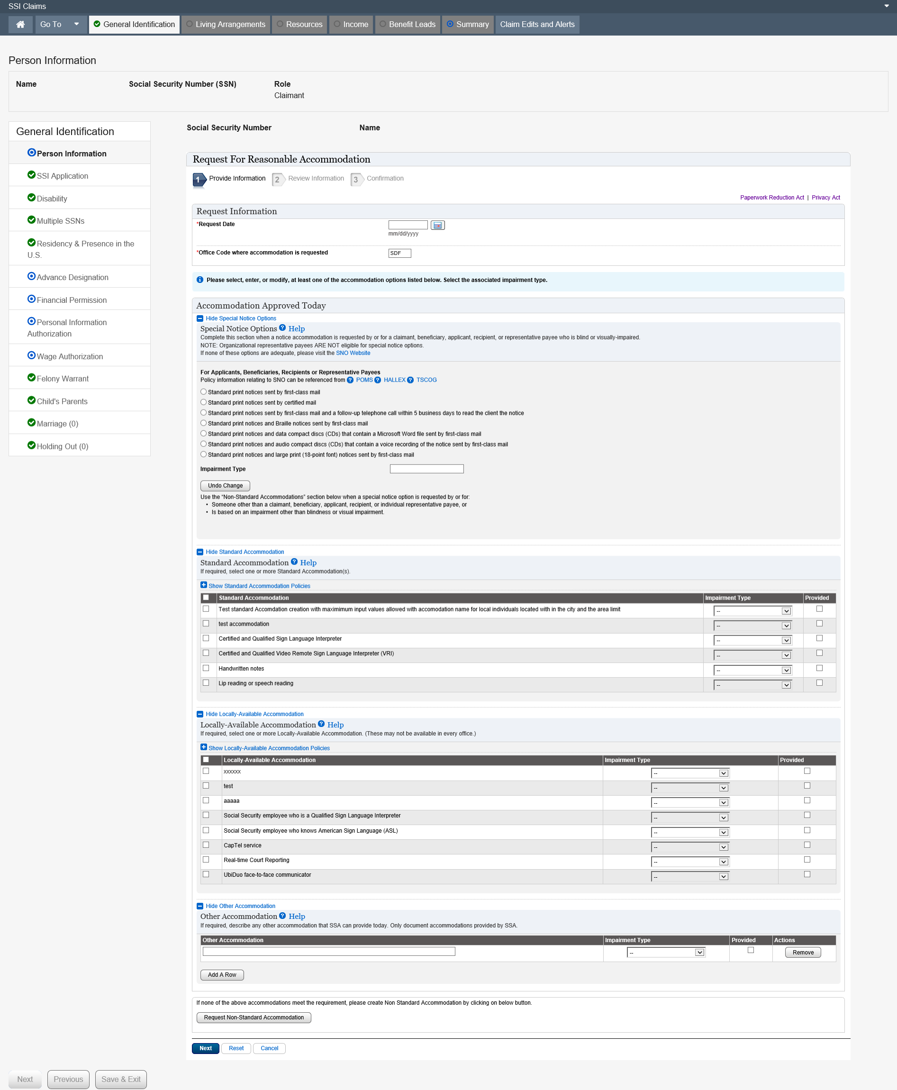Select Felony Warrant in the sidebar
The height and width of the screenshot is (1090, 897).
(63, 379)
